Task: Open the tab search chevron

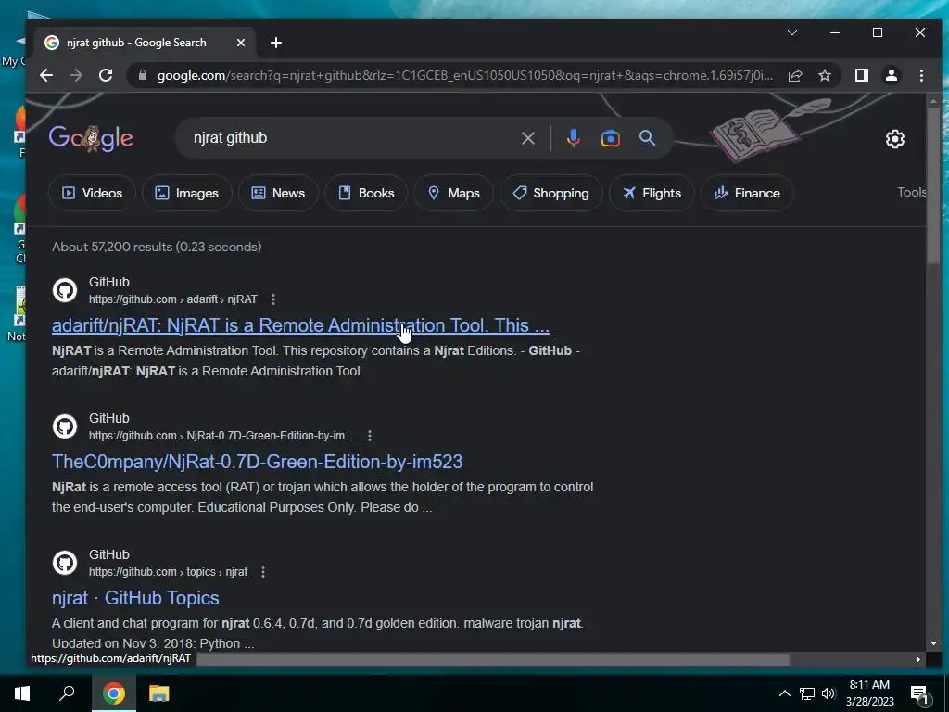Action: (792, 32)
